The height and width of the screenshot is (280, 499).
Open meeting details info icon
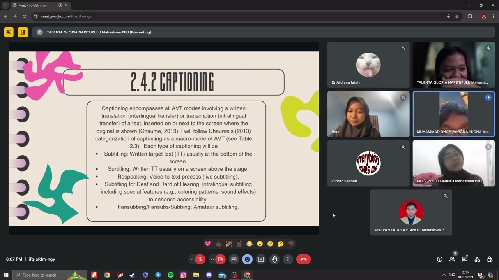tap(440, 259)
